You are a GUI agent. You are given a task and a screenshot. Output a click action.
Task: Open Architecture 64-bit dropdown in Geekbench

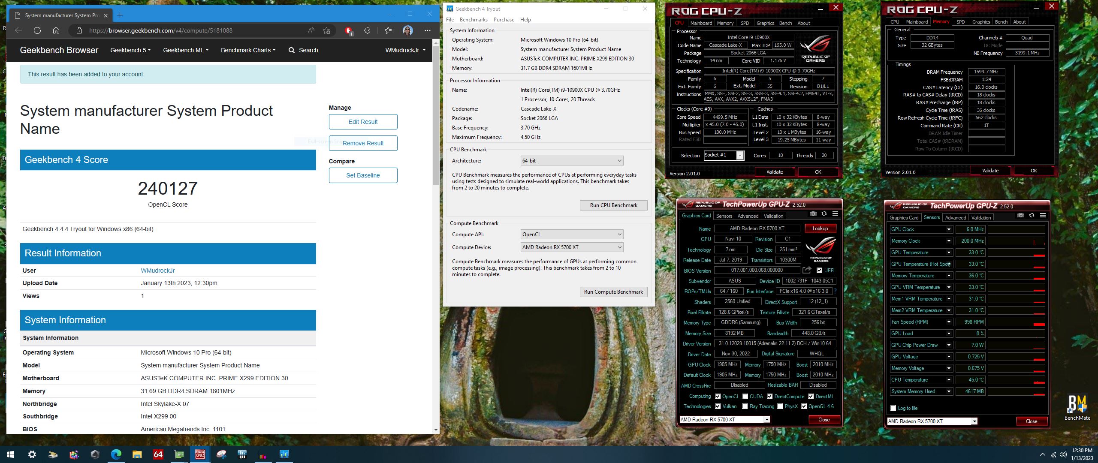572,161
